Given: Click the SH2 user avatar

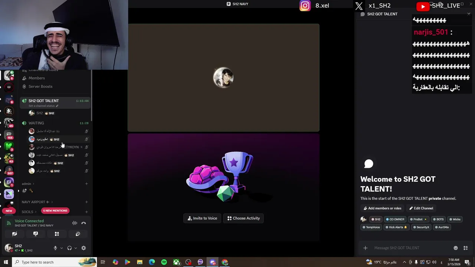Looking at the screenshot, I should point(9,248).
